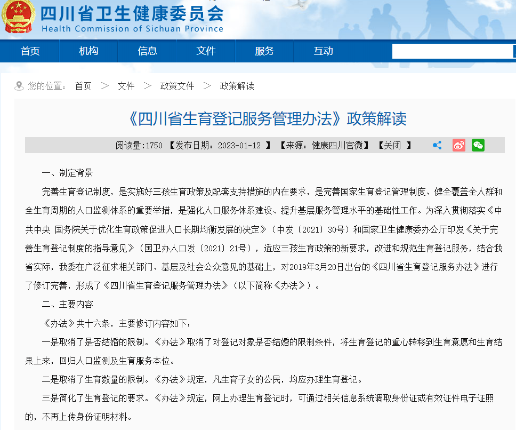Click the 来源：健康四川官微 text

324,145
